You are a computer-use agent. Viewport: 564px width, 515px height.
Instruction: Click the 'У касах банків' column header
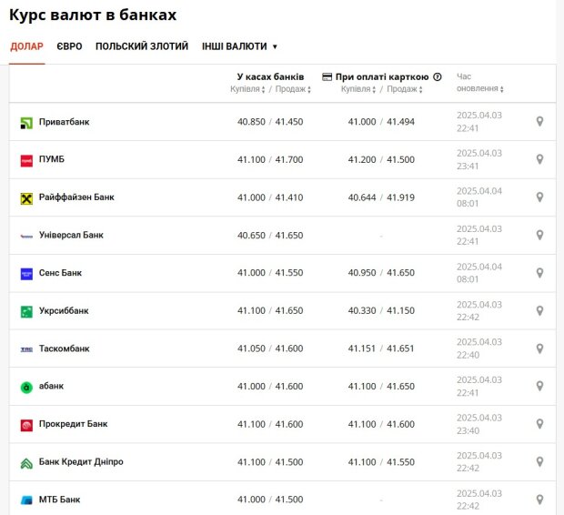click(270, 76)
